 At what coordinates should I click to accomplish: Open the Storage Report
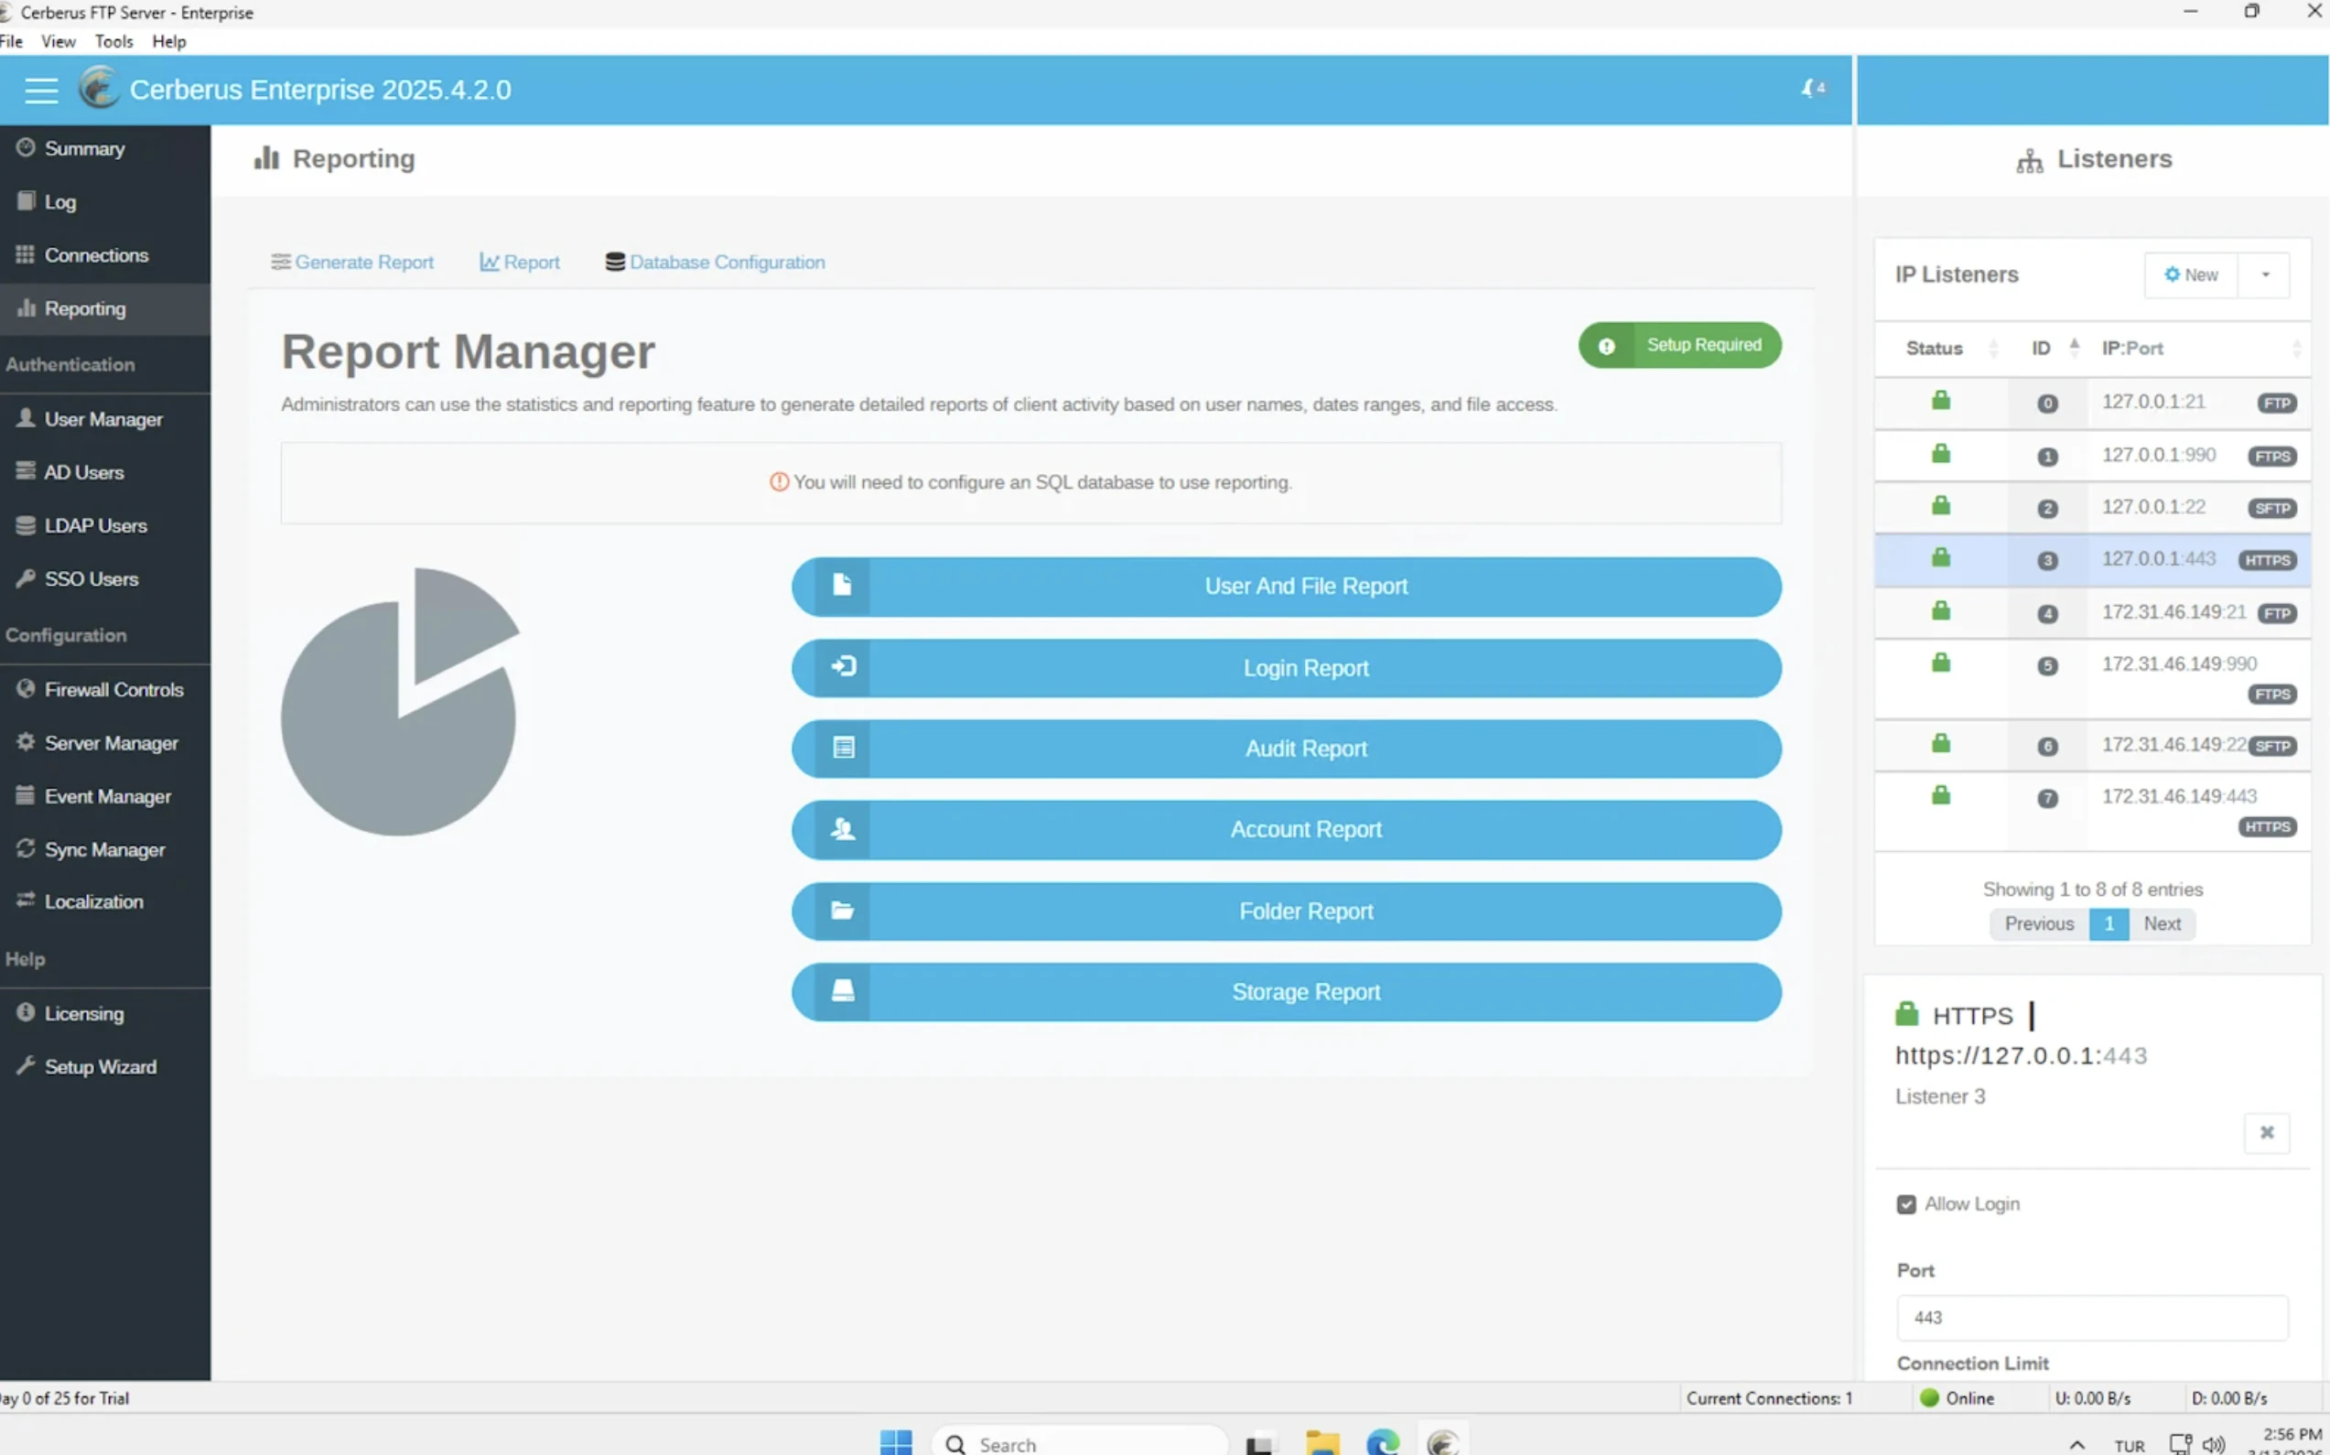(1286, 993)
